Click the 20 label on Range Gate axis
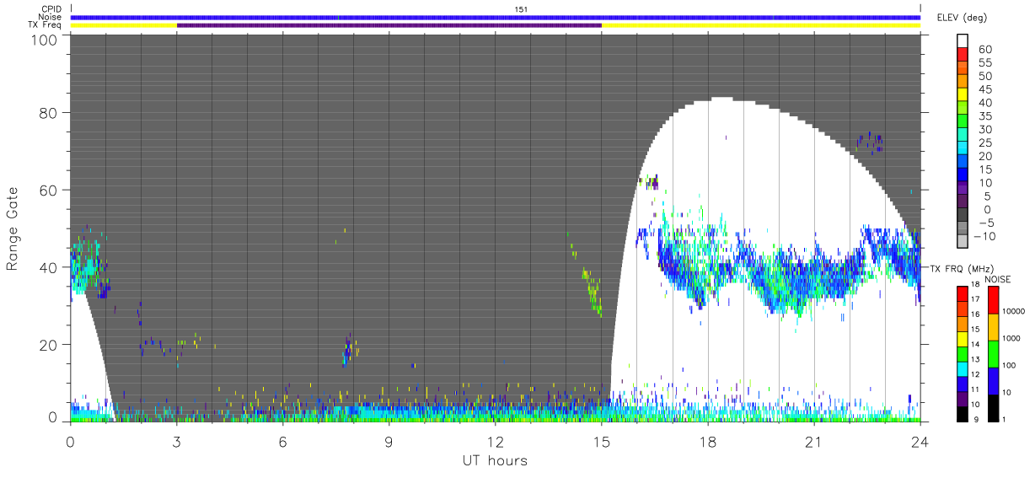 (50, 346)
